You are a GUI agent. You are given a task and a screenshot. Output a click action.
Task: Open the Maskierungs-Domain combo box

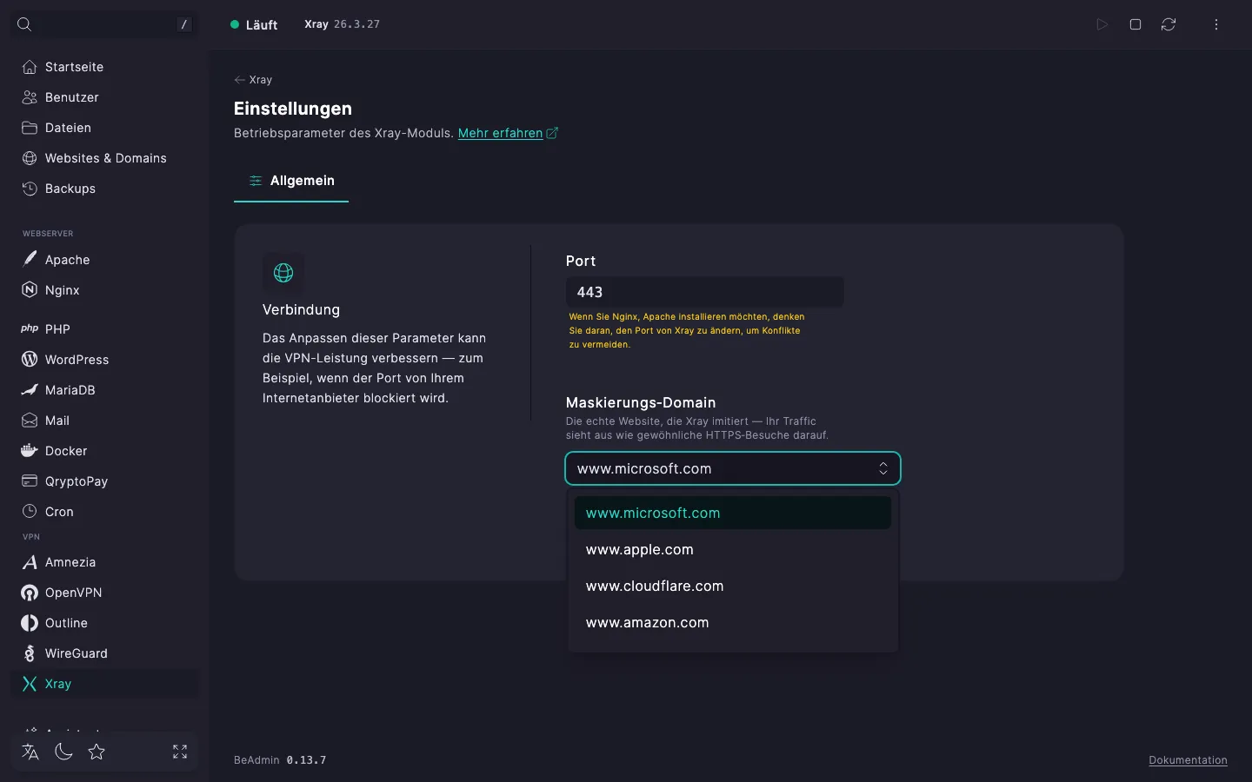(733, 468)
